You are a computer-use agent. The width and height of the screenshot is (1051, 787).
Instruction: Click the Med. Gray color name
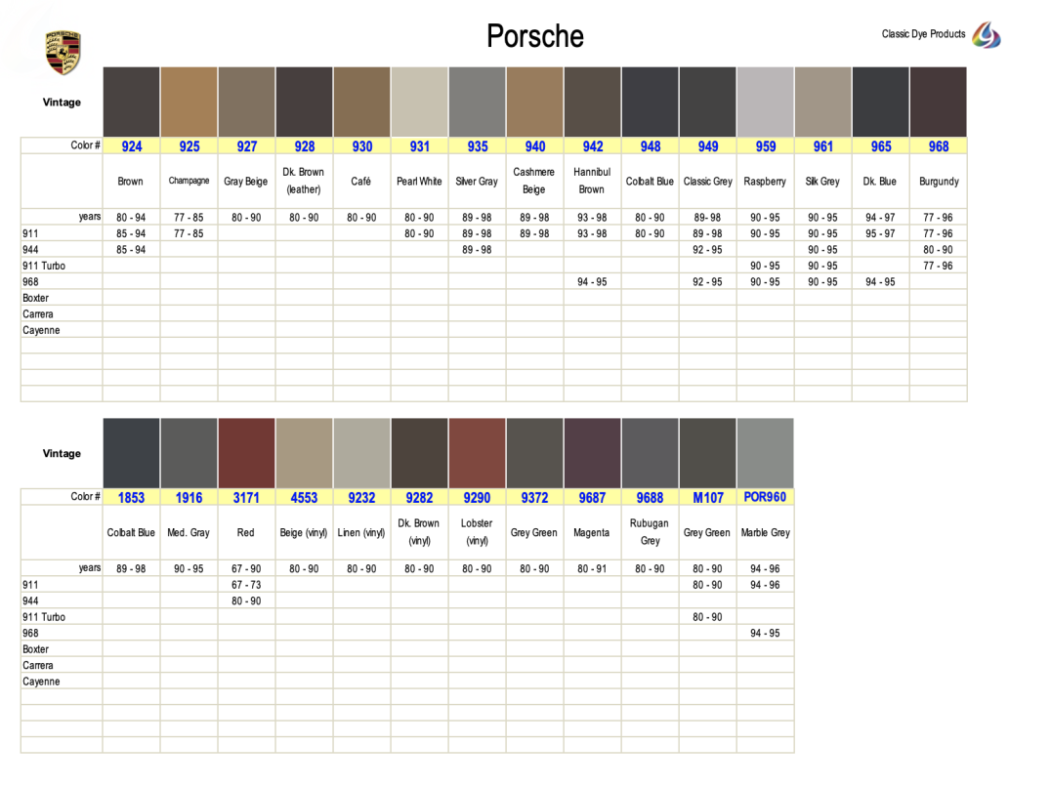(x=189, y=532)
